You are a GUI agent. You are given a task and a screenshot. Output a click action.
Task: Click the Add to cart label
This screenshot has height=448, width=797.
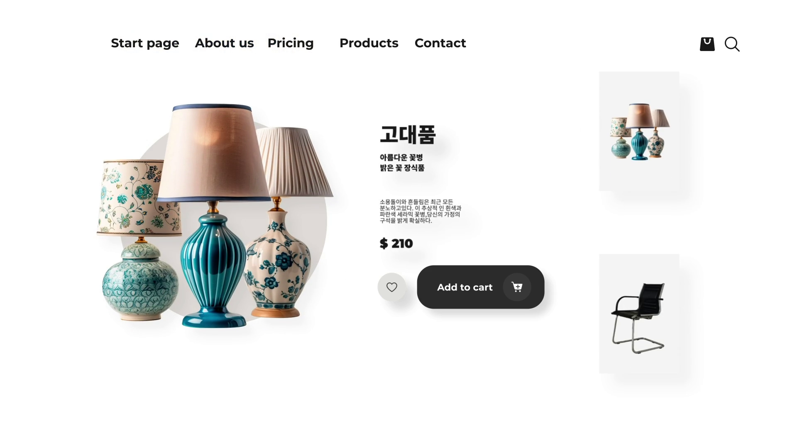(465, 287)
